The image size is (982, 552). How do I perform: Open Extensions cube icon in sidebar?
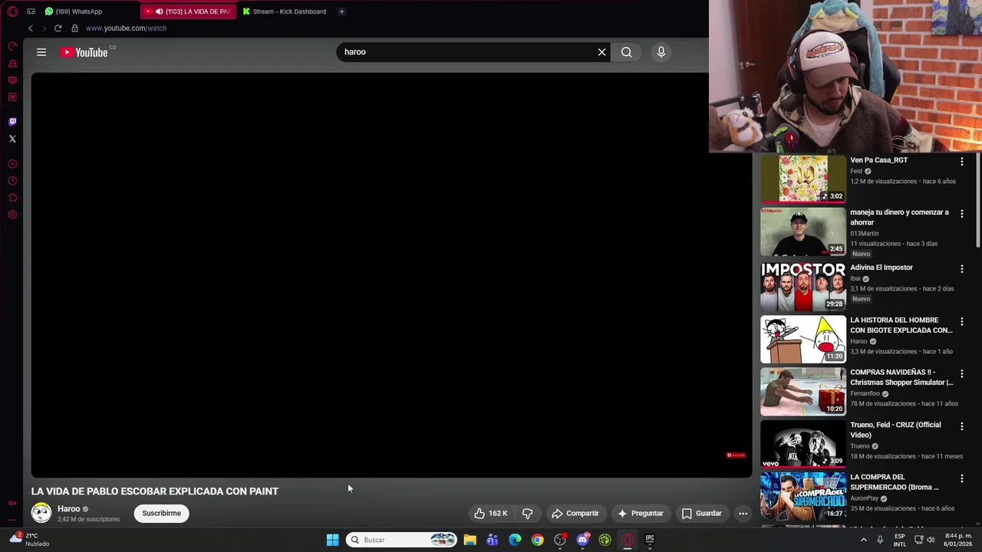coord(12,198)
